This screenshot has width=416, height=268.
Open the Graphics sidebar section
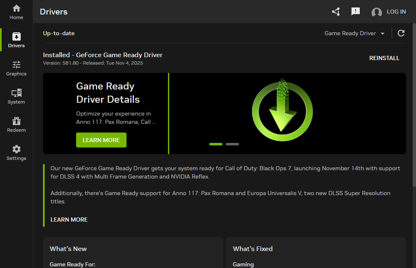pos(16,68)
